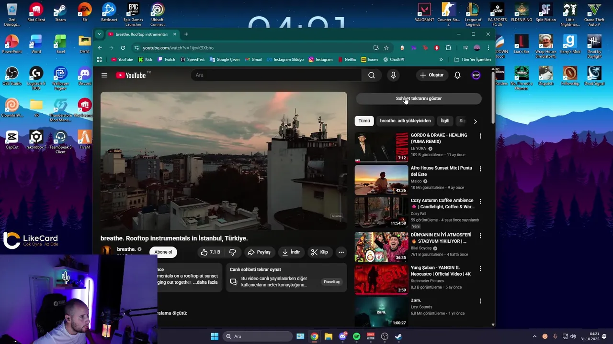613x344 pixels.
Task: Open options for Yung Şaban YANGIN video
Action: 480,269
